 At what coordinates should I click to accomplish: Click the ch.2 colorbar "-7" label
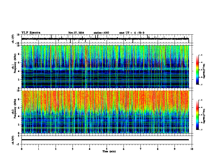(201, 130)
